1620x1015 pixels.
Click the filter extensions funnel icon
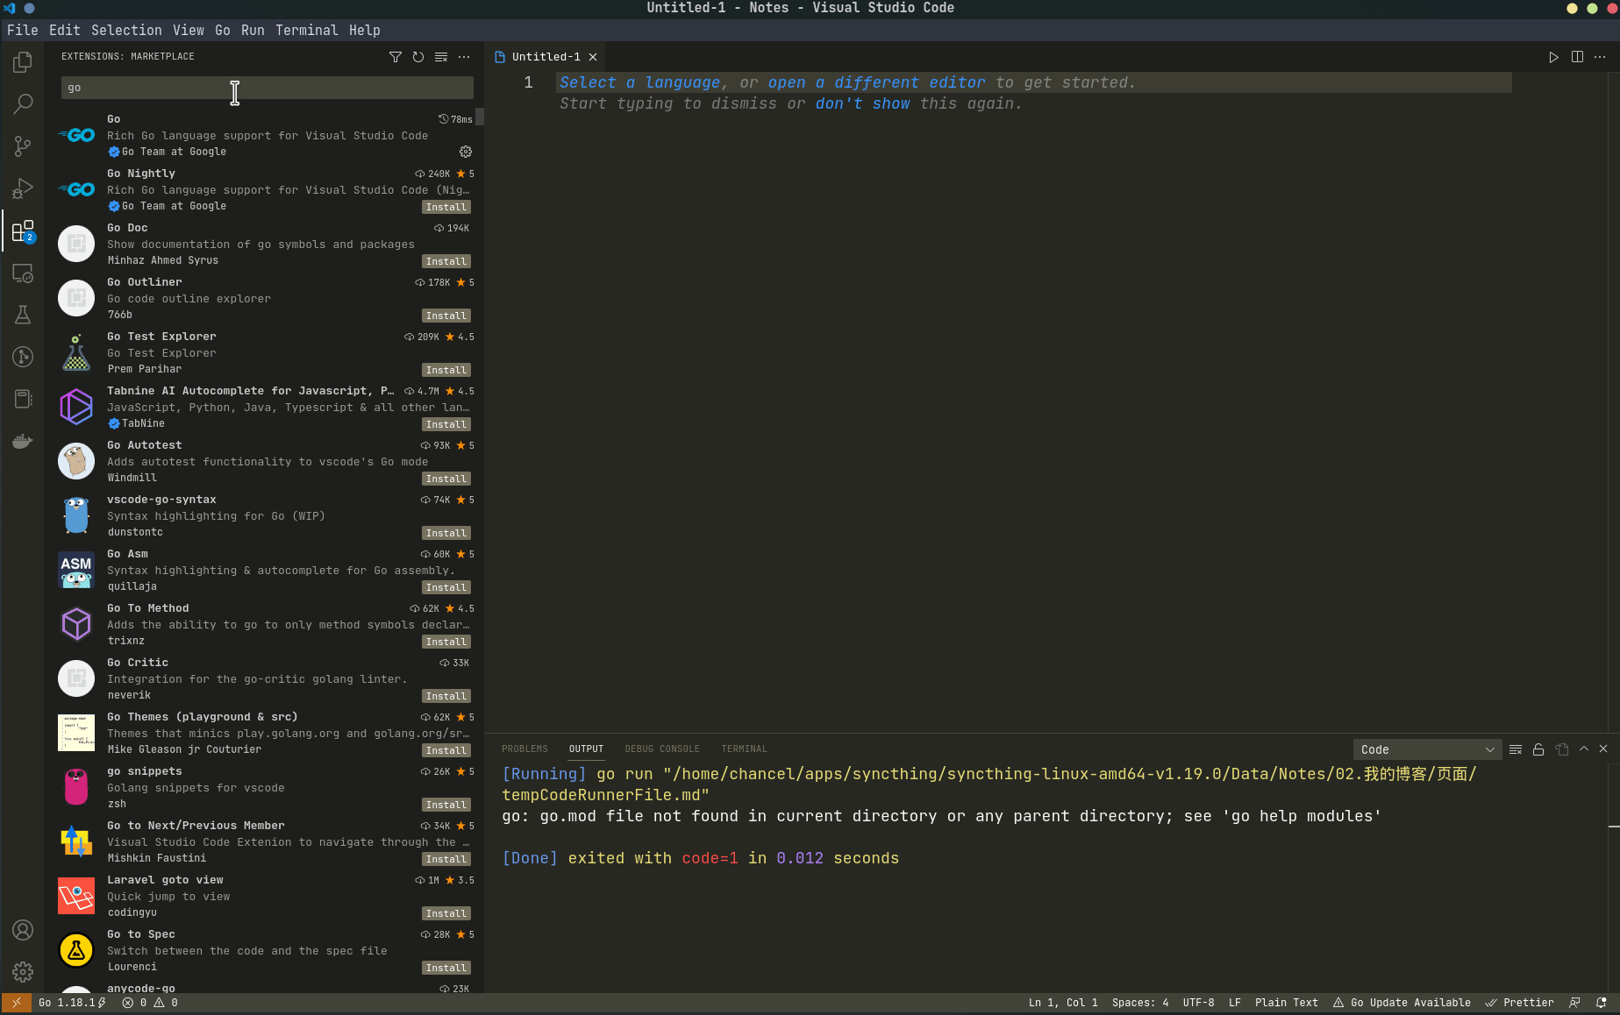click(x=396, y=57)
